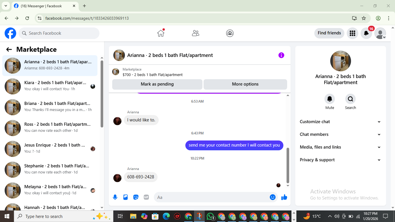Click the browser forward arrow
The height and width of the screenshot is (222, 395).
click(x=17, y=18)
